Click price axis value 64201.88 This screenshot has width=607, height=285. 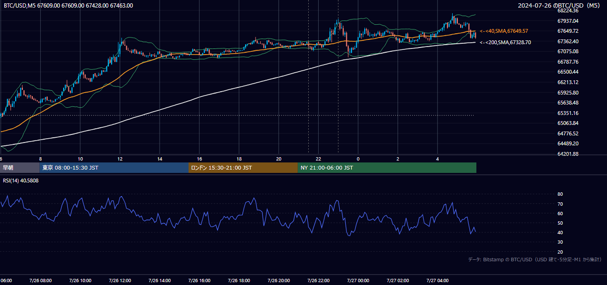(x=568, y=154)
